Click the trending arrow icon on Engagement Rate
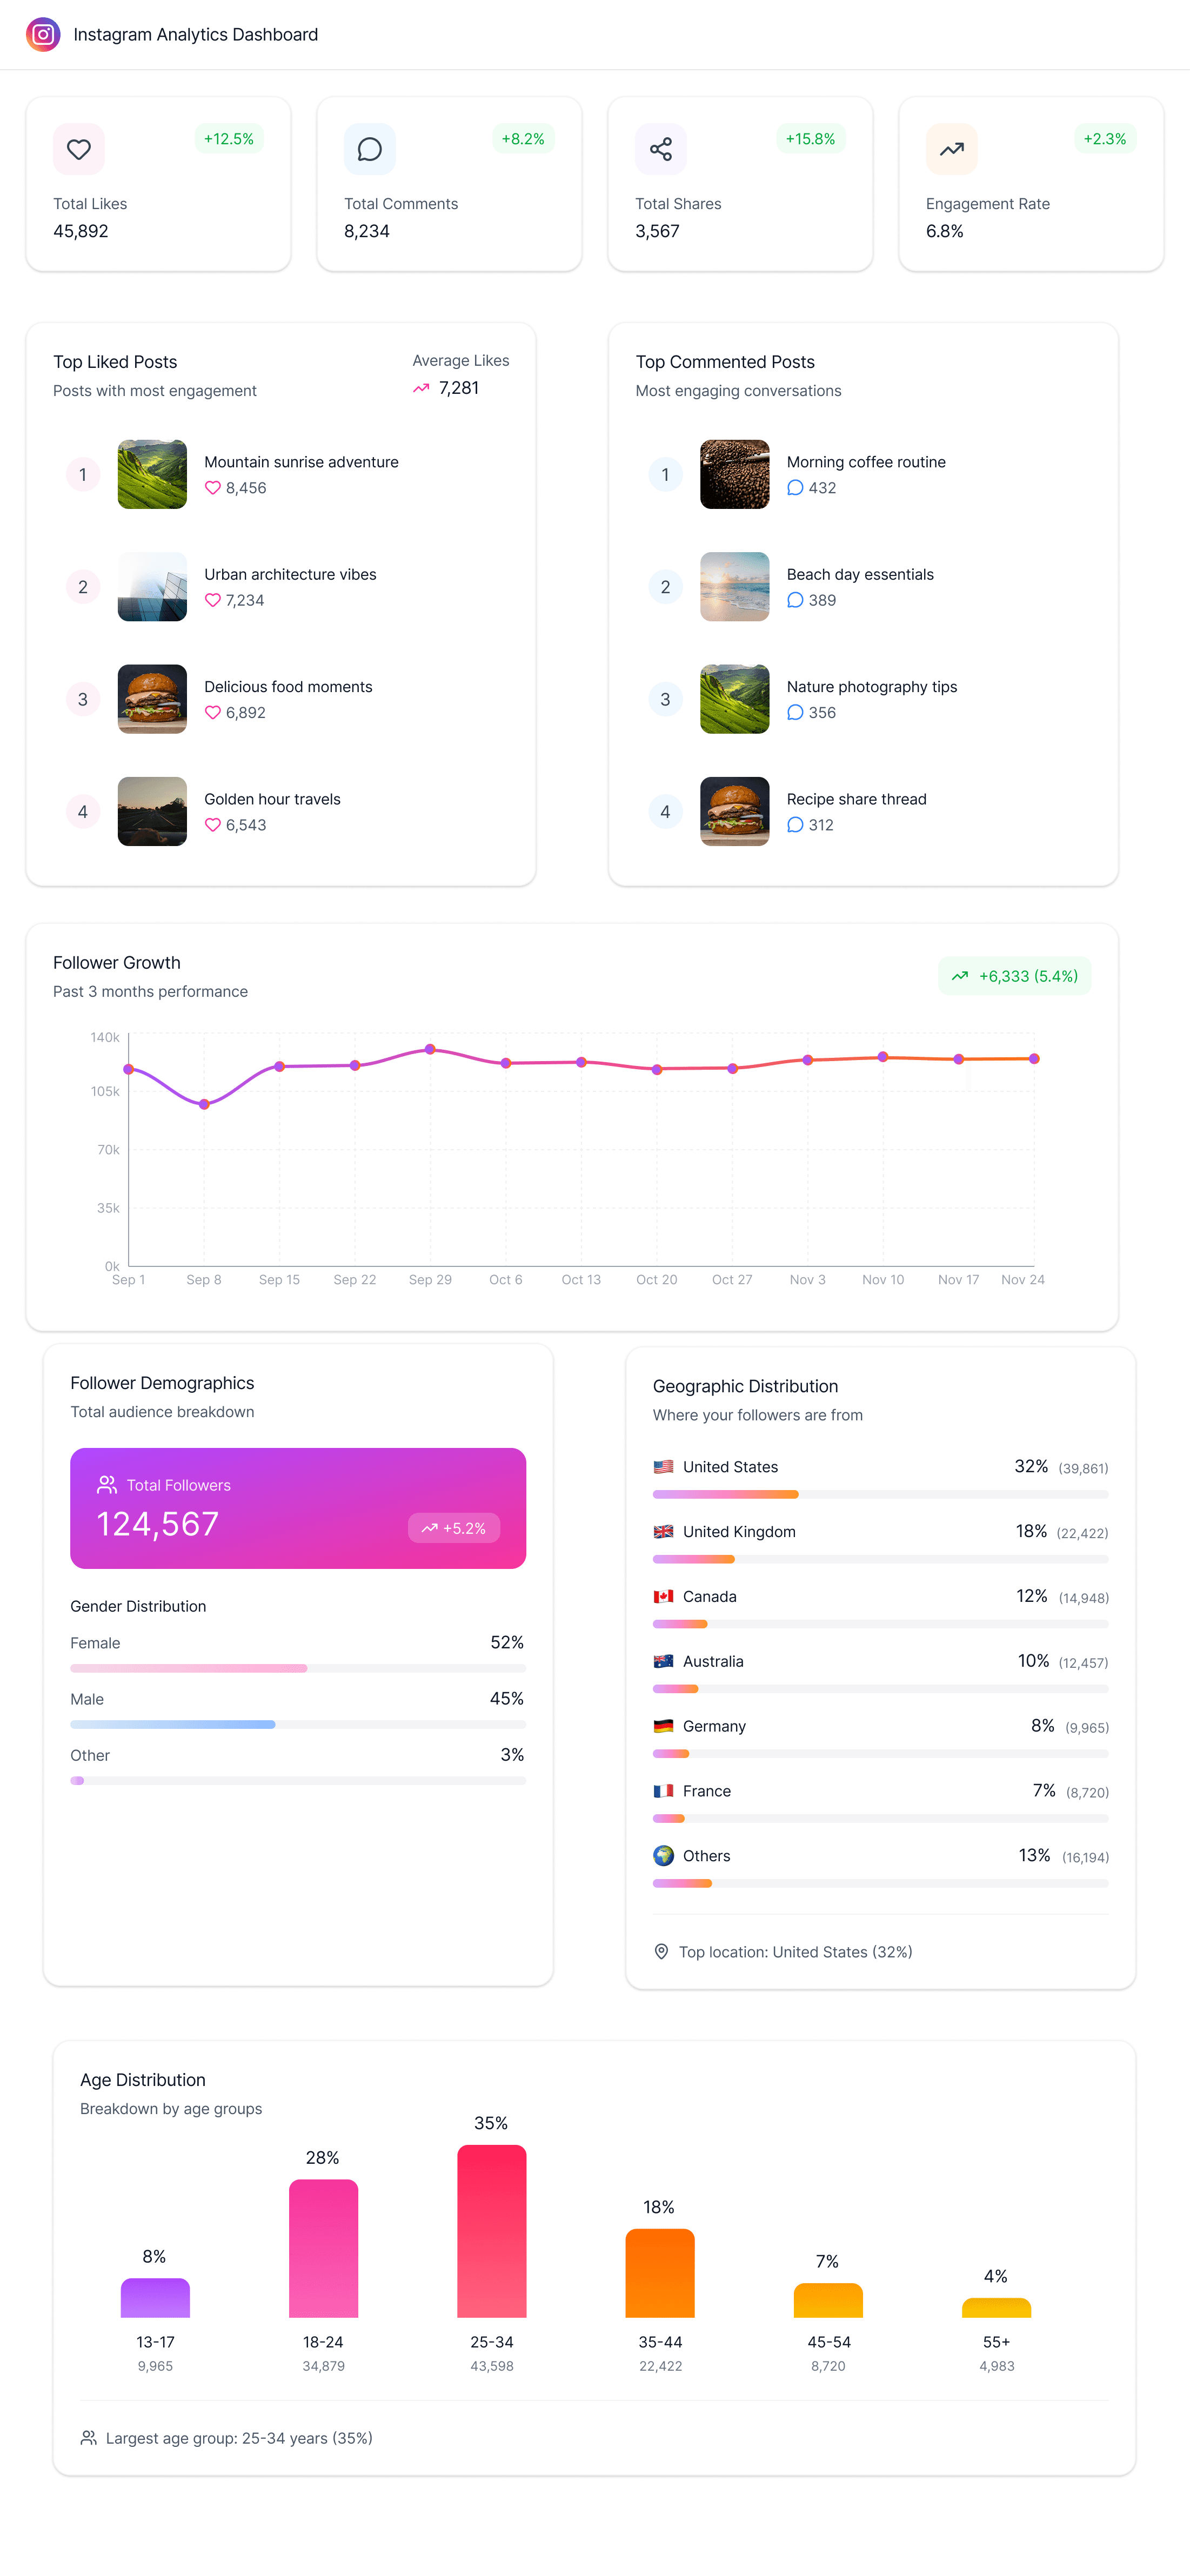The width and height of the screenshot is (1190, 2576). (x=951, y=149)
